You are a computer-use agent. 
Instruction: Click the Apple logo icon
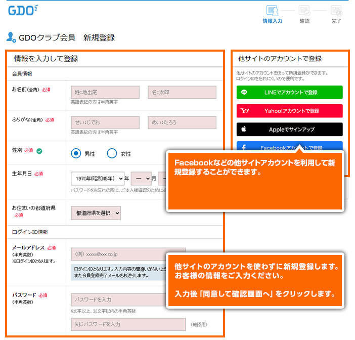(244, 129)
